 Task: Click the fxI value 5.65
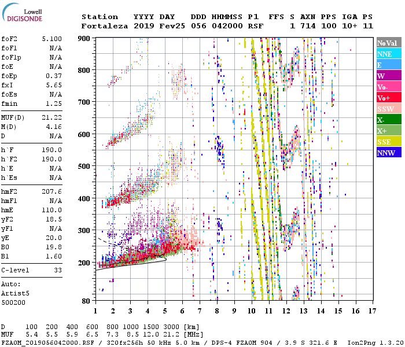pyautogui.click(x=54, y=85)
